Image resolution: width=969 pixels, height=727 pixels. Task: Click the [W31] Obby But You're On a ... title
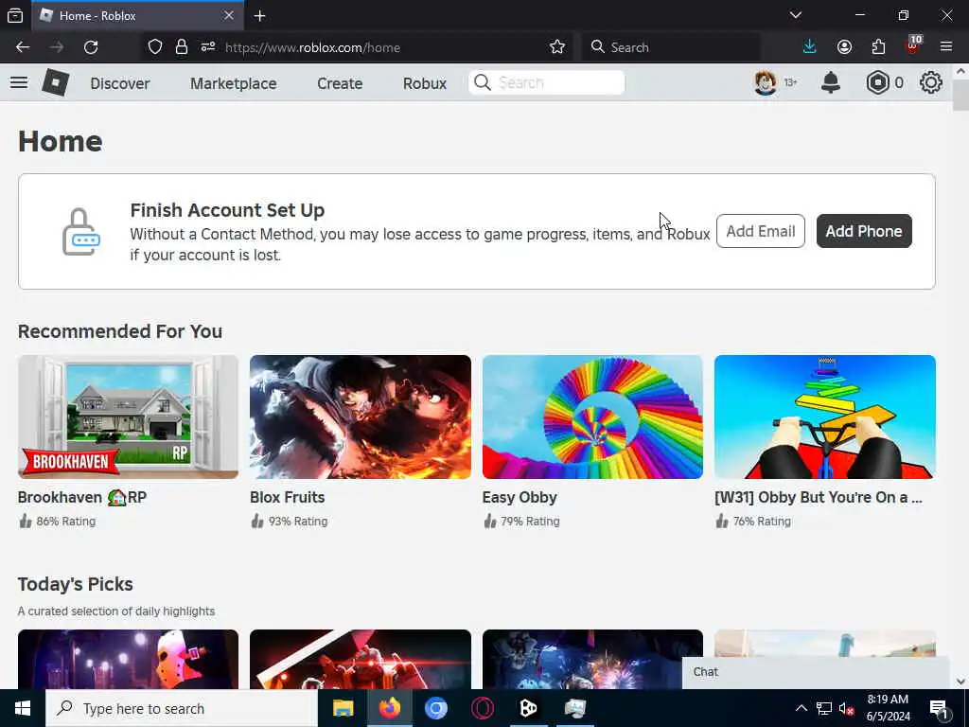point(819,497)
